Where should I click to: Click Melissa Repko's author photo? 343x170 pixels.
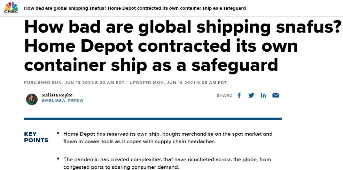(x=32, y=99)
